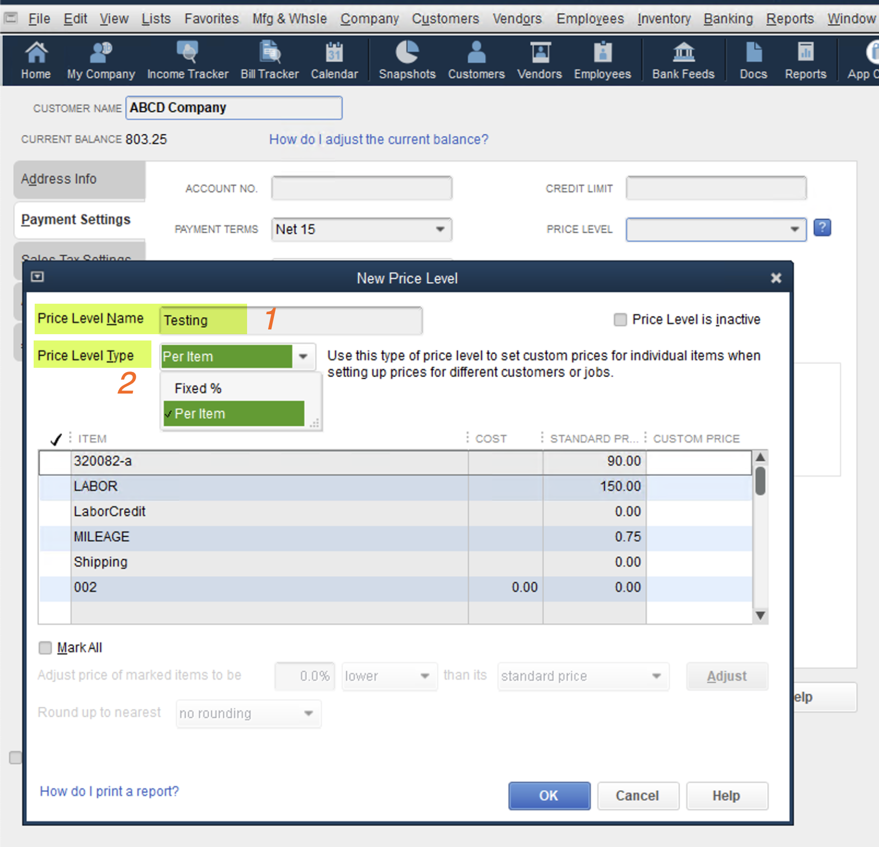Viewport: 879px width, 847px height.
Task: Enable the Mark All checkbox
Action: 45,647
